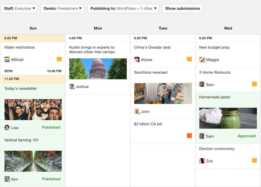
Task: Open the Capitol building story thumbnail
Action: (98, 69)
